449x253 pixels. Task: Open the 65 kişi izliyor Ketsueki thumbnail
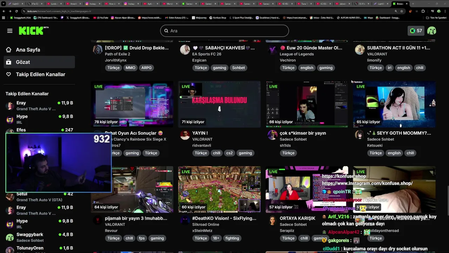394,104
